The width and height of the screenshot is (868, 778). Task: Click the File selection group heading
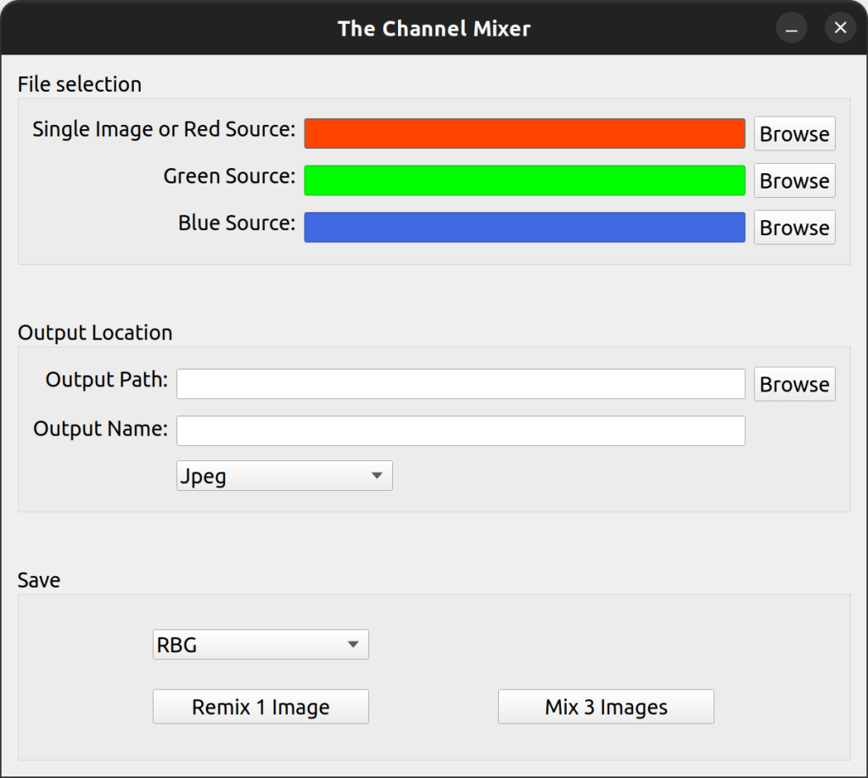pos(80,84)
